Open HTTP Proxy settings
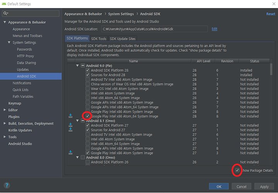 25,56
